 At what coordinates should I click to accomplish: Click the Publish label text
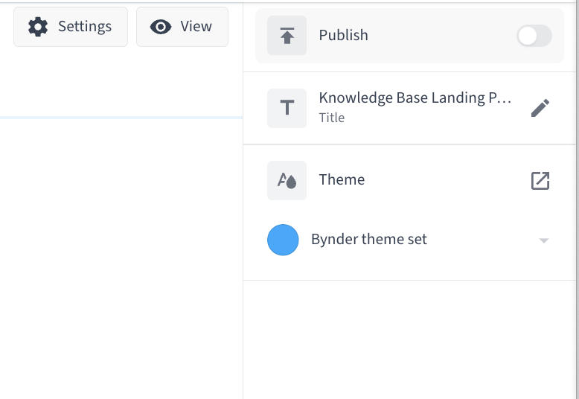343,35
